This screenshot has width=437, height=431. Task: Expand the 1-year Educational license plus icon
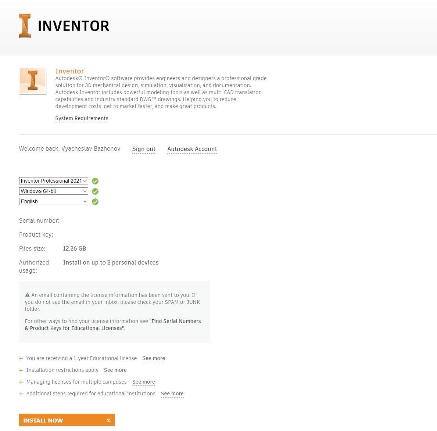21,359
